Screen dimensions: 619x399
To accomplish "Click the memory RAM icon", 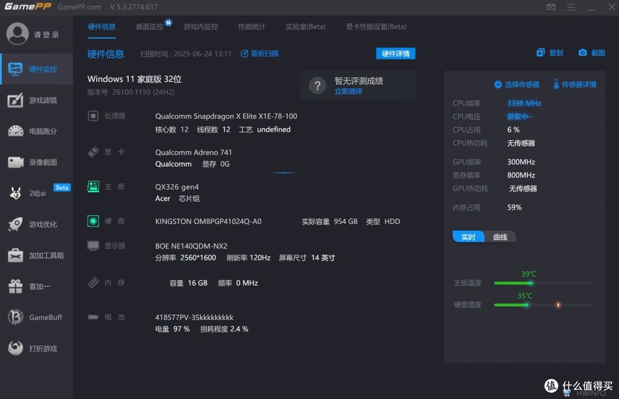I will point(93,283).
